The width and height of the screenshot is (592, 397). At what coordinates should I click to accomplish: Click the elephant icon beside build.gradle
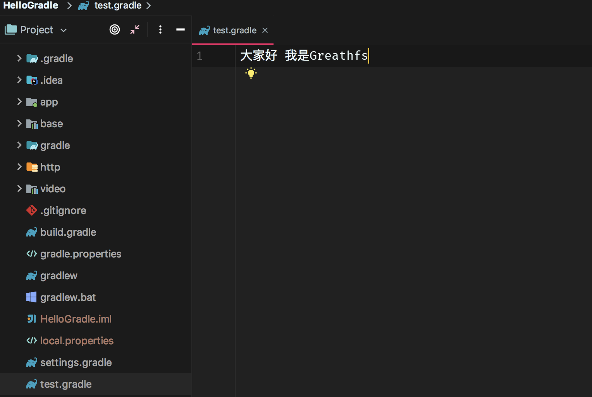(32, 232)
